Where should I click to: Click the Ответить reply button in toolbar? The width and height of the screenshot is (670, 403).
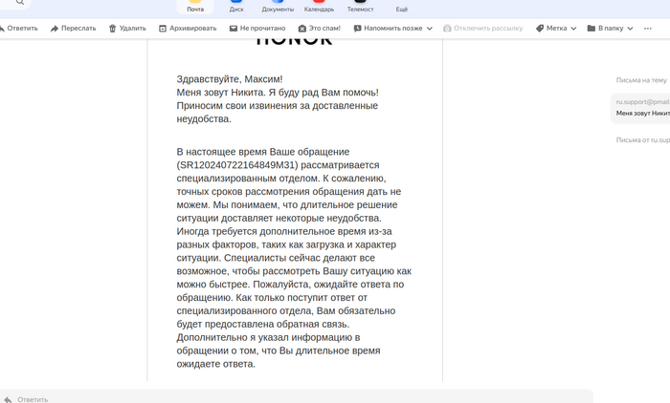click(19, 29)
